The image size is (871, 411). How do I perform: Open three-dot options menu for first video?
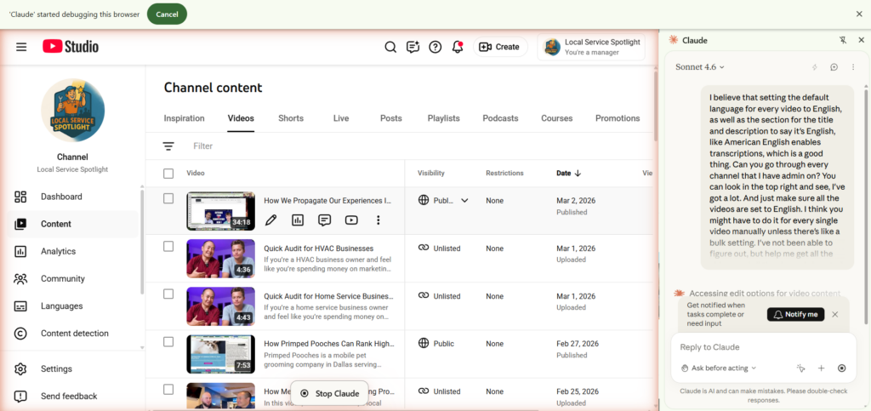coord(379,220)
